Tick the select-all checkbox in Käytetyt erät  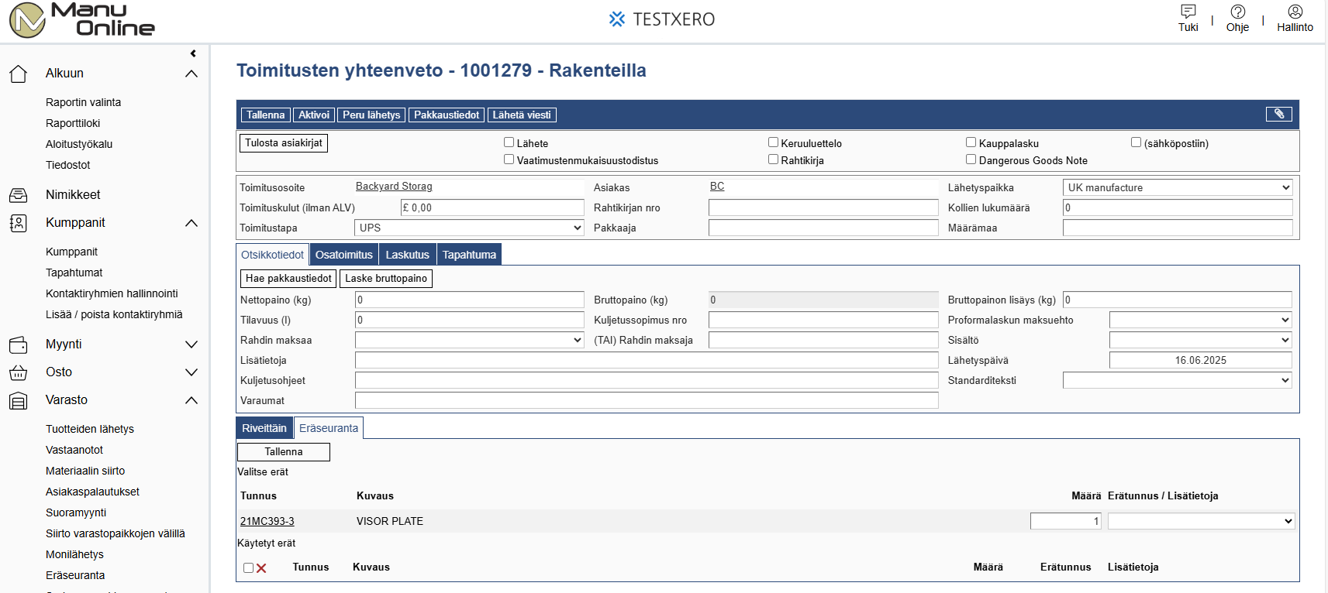point(248,568)
